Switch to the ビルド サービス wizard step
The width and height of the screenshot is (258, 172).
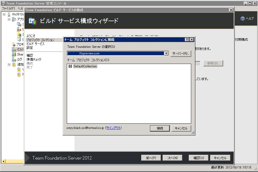click(35, 44)
